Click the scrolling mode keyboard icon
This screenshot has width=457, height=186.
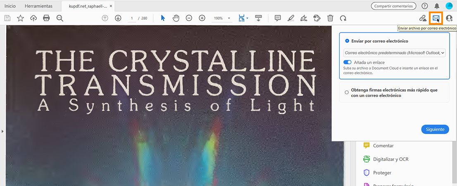(x=259, y=18)
